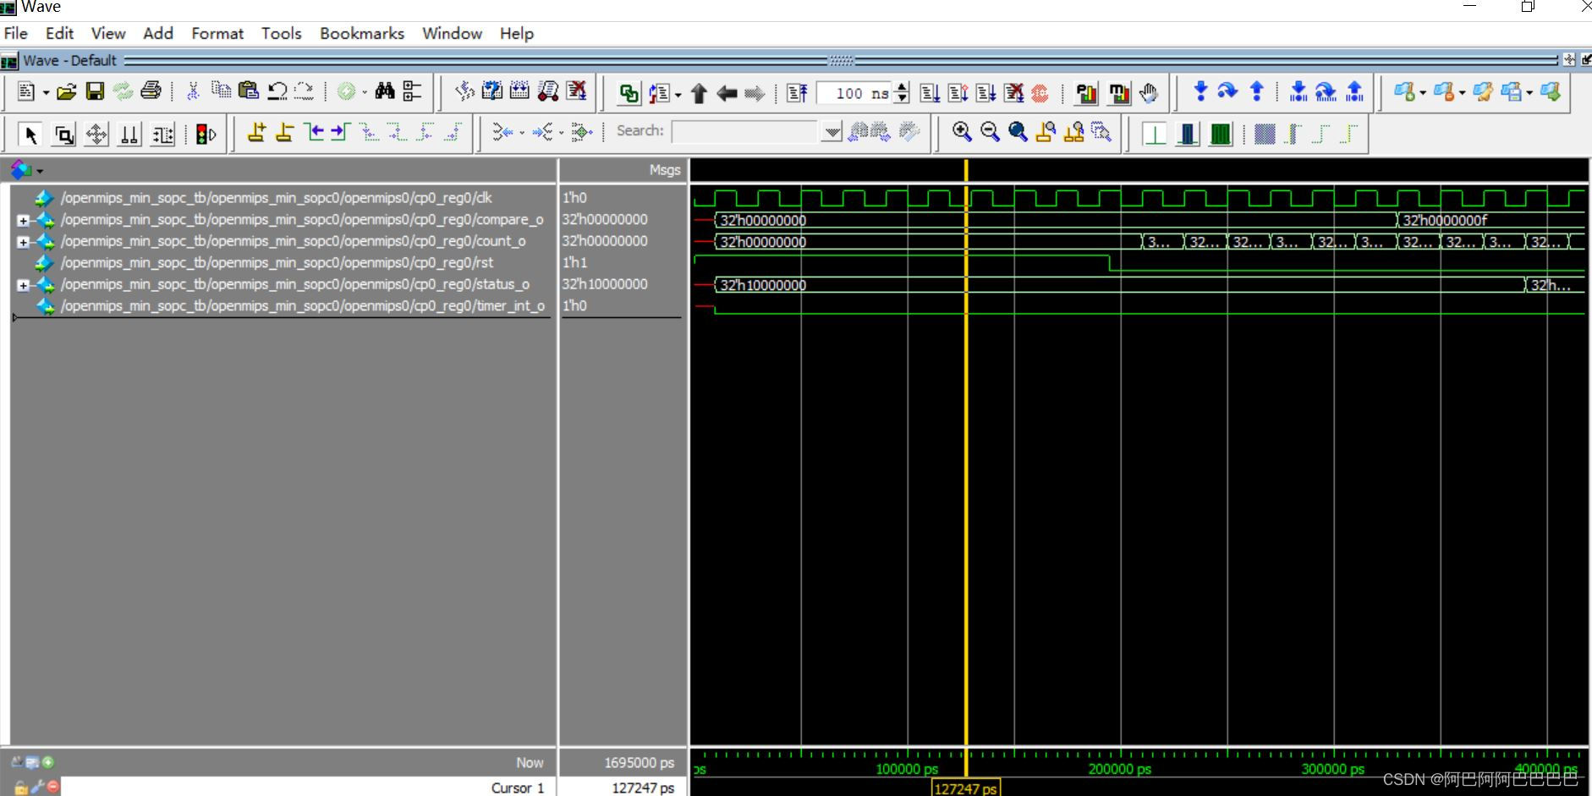Click the Paste clipboard icon
Screen dimensions: 1592x796
coord(249,91)
